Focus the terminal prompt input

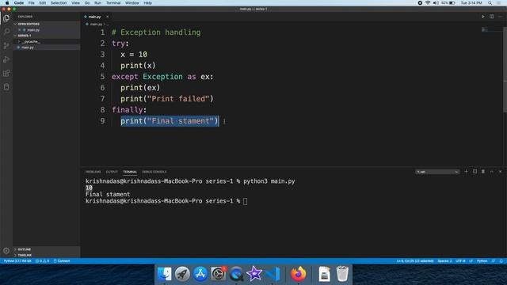245,201
